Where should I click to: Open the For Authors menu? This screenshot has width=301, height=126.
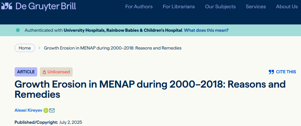[139, 6]
